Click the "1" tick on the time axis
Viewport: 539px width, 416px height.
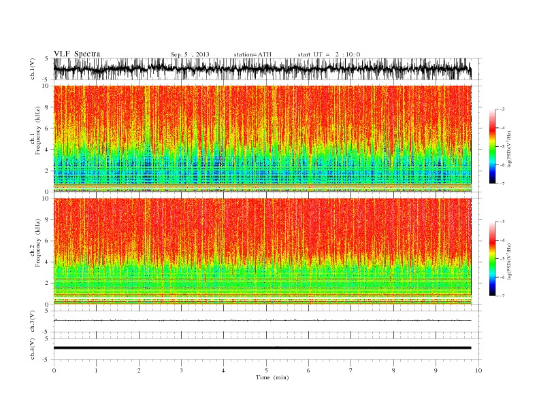(x=96, y=370)
